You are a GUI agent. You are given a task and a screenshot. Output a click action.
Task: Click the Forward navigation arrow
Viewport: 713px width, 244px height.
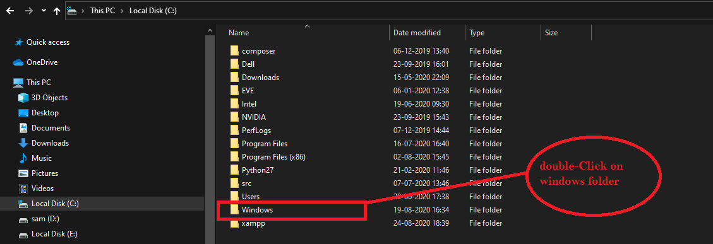[x=28, y=11]
